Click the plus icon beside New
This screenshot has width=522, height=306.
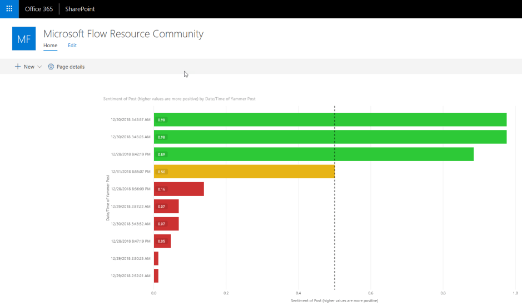pos(18,67)
